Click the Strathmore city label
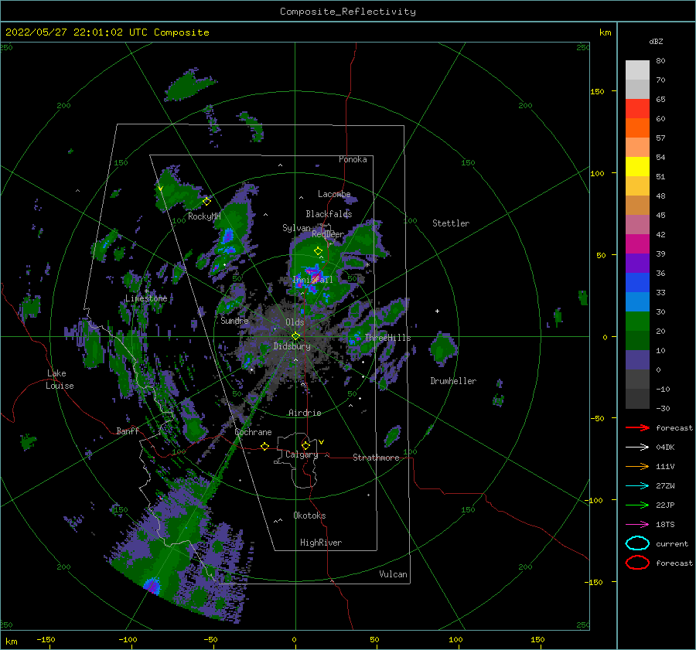 point(376,458)
